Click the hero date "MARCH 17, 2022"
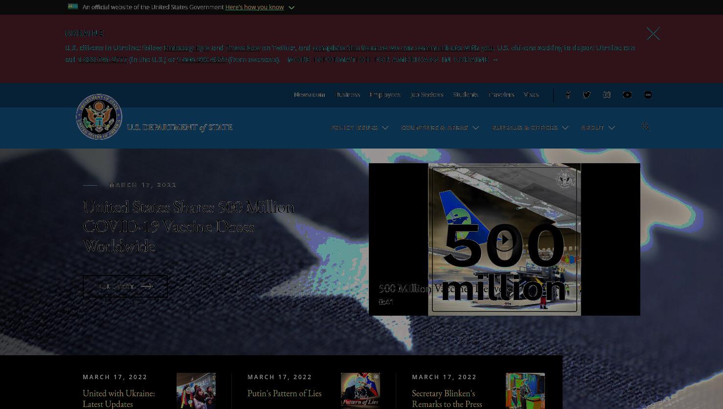This screenshot has width=723, height=409. coord(143,185)
